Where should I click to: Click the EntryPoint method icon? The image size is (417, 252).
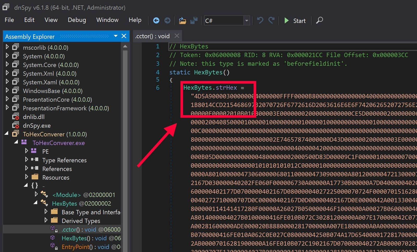click(54, 246)
